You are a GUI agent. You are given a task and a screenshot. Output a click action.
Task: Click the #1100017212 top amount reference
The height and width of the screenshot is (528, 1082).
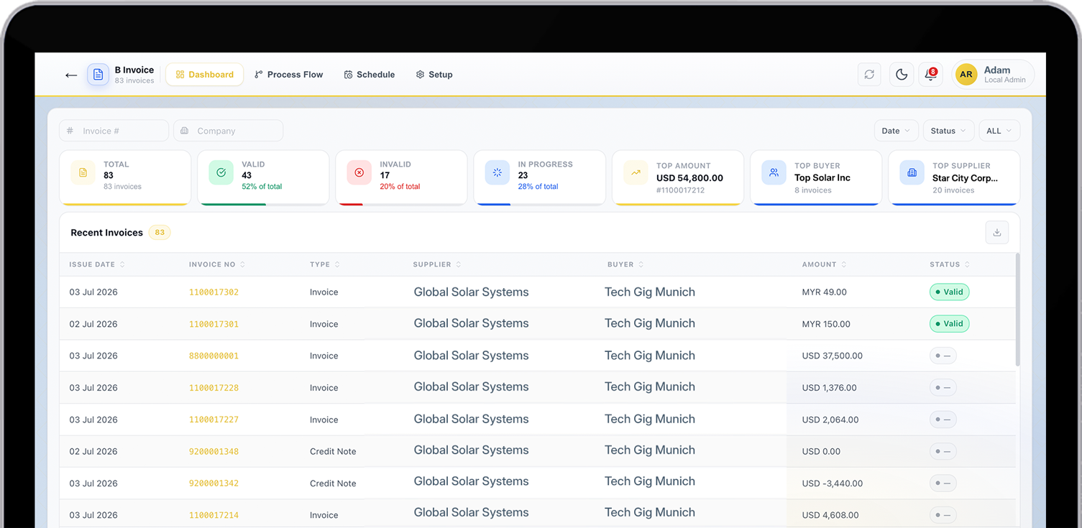click(681, 190)
